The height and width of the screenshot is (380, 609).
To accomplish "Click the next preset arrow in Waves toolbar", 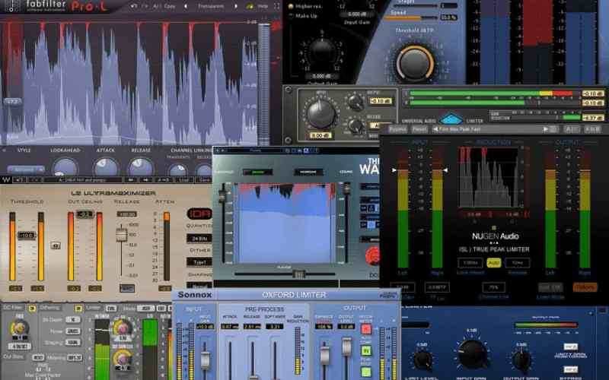I will [145, 180].
